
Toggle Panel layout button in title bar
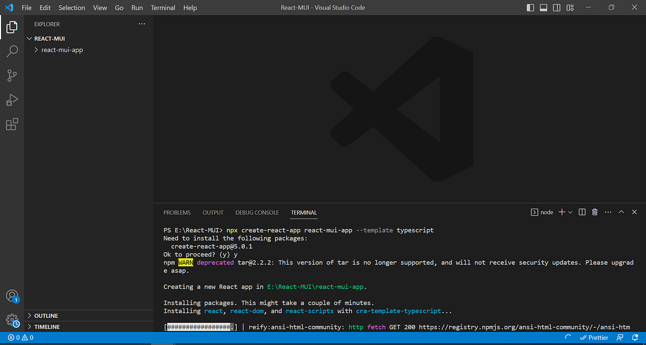click(544, 8)
